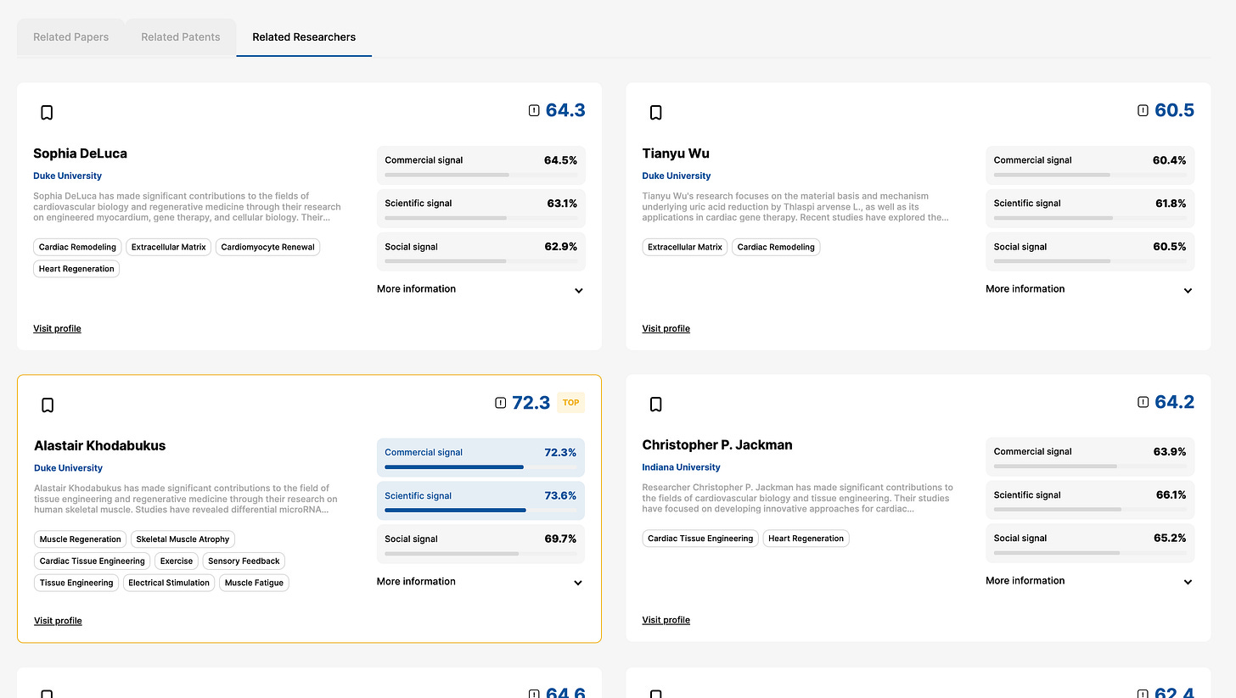
Task: Expand More information for Sophia DeLuca
Action: point(481,289)
